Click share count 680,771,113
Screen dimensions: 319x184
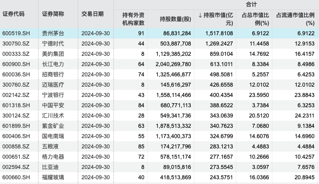coord(176,105)
